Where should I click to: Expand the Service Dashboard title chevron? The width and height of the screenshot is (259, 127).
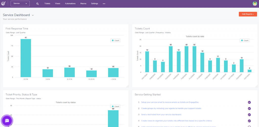point(33,15)
